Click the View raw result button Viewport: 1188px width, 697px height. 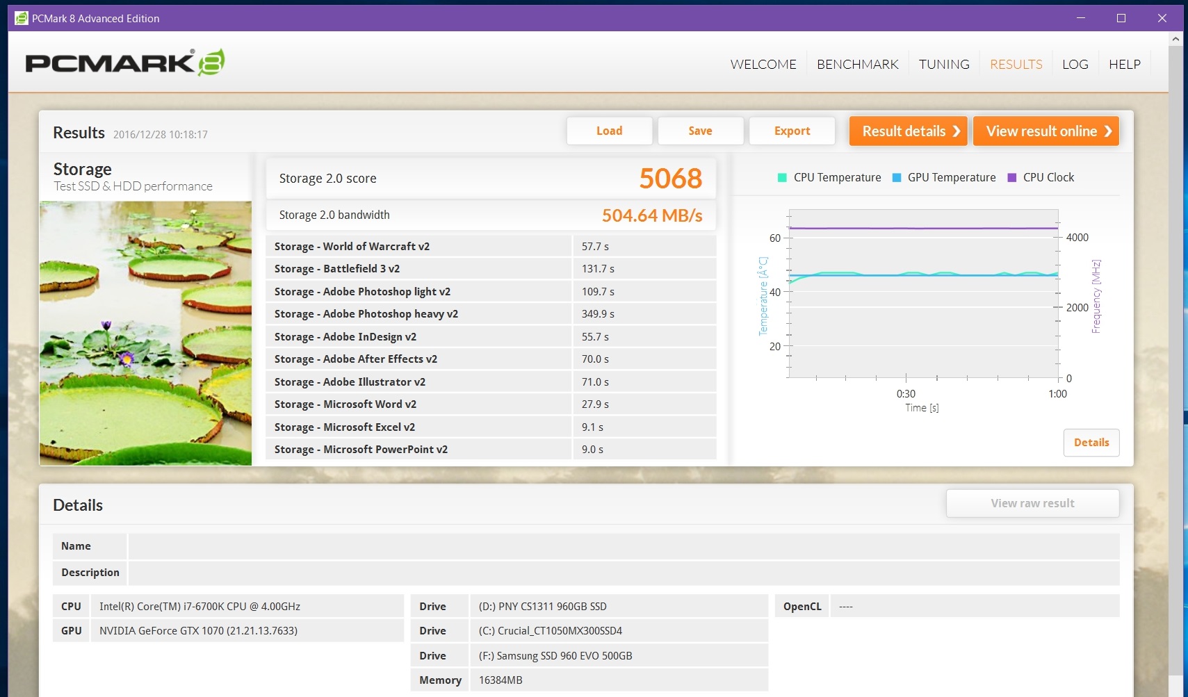point(1032,503)
